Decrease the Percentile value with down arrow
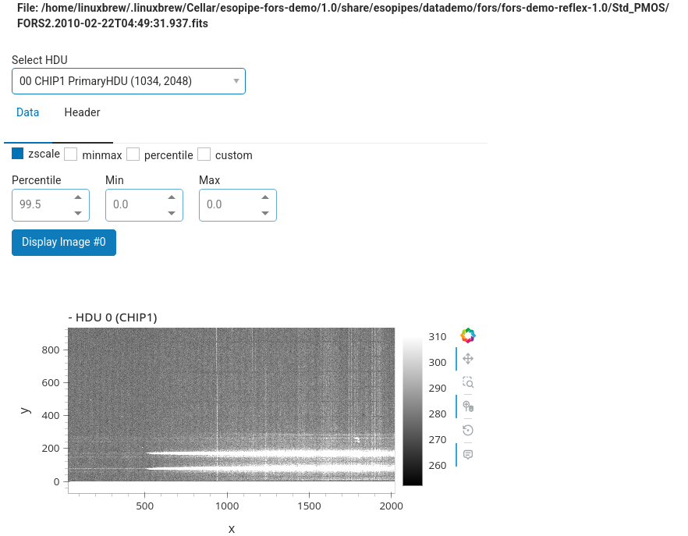 [78, 213]
